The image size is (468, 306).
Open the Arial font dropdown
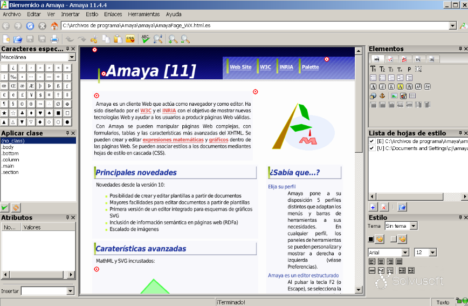405,253
